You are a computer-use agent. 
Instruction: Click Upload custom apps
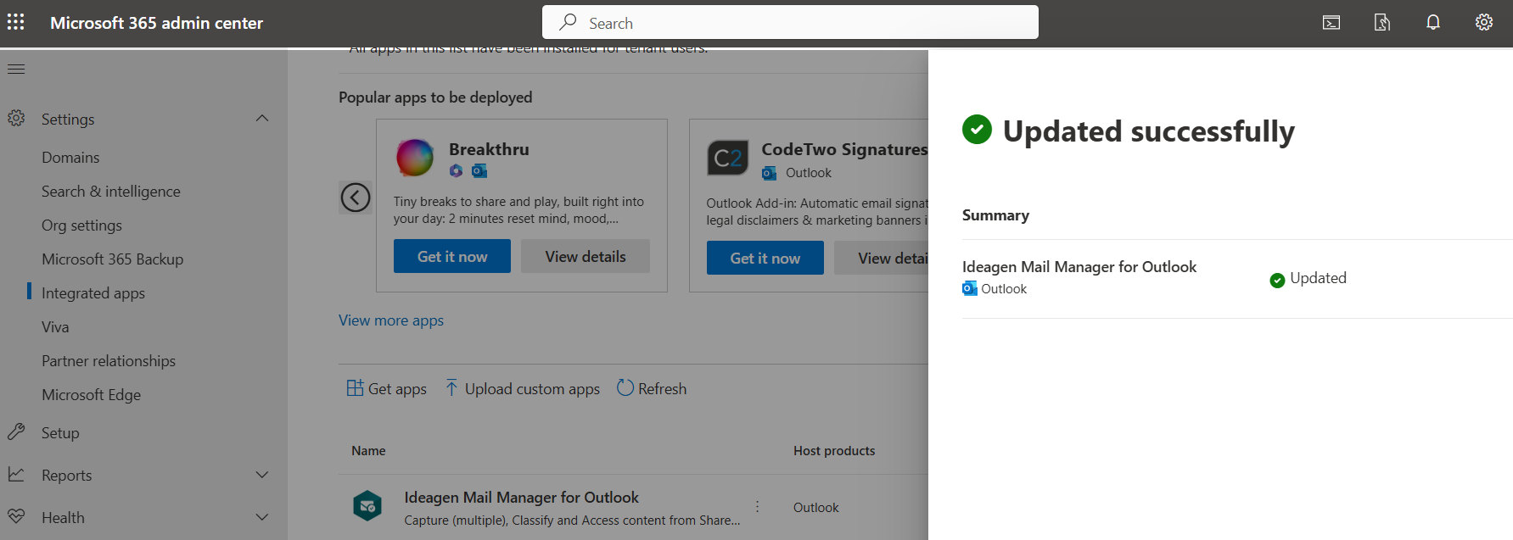[x=523, y=389]
